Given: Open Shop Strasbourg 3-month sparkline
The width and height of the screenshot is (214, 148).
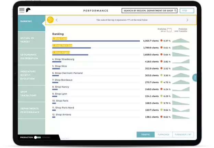Looking at the screenshot, I should tap(181, 61).
